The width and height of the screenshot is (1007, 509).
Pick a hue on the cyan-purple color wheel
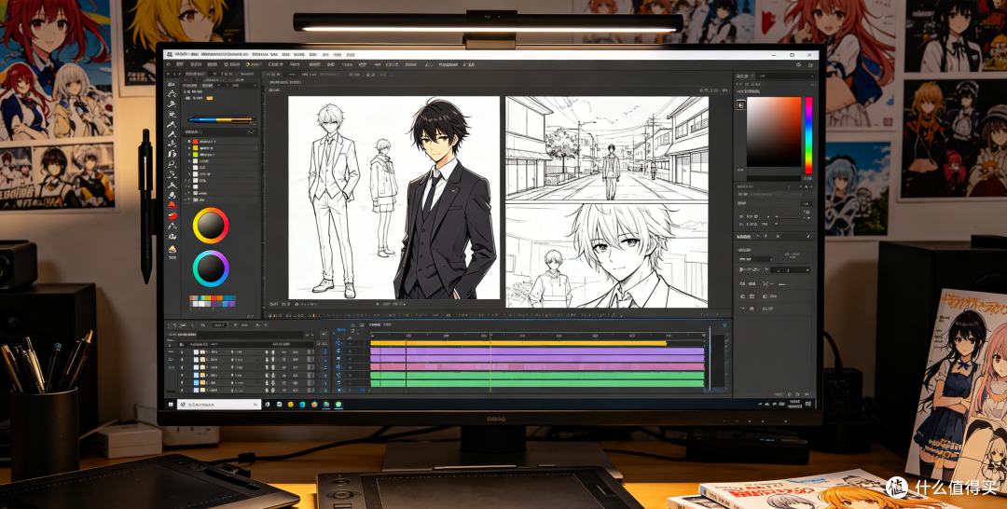click(x=211, y=268)
